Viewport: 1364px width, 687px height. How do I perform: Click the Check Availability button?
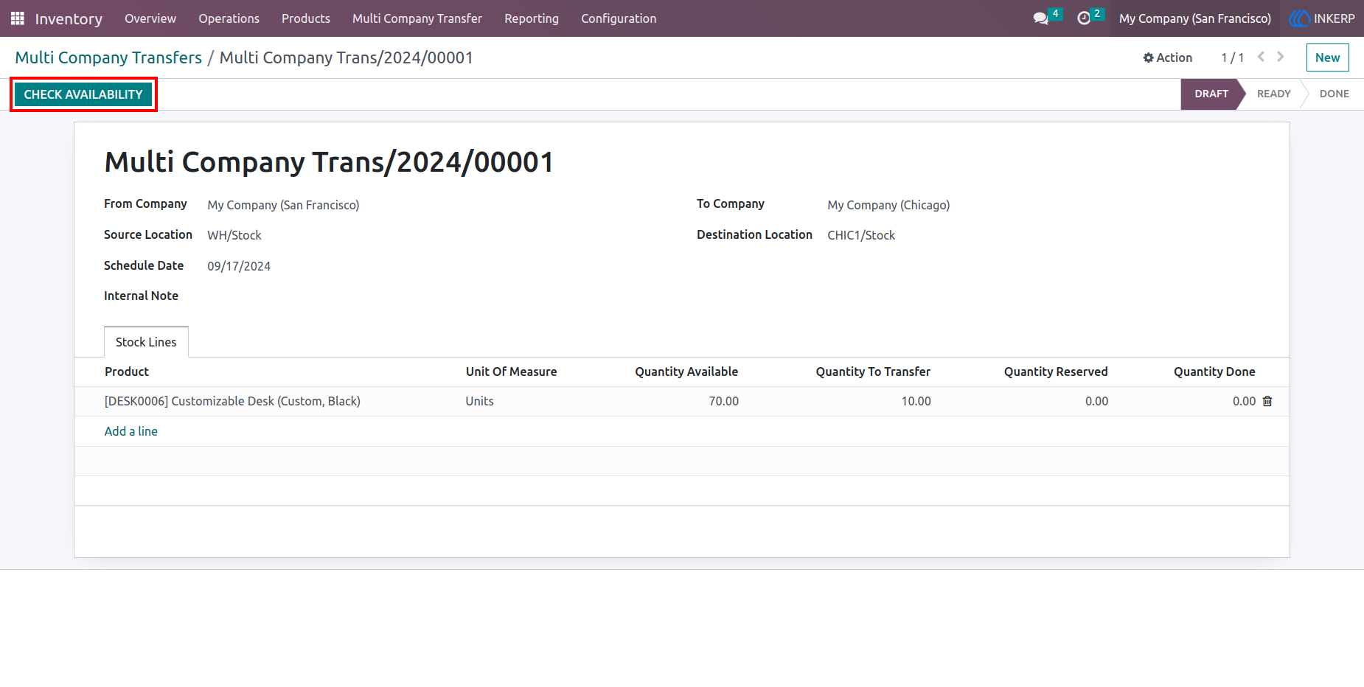coord(83,94)
